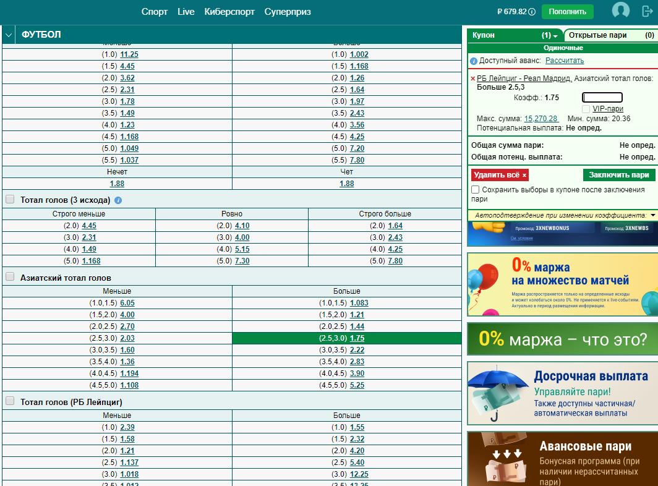Click the Пополнить button
658x486 pixels.
click(x=567, y=12)
